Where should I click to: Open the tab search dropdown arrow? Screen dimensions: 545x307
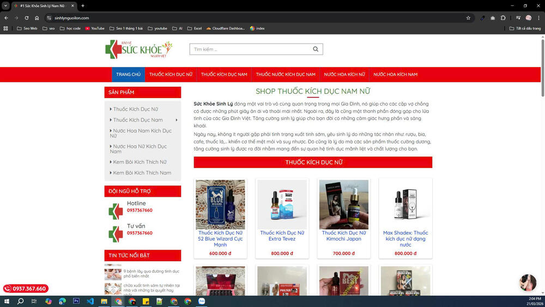click(5, 5)
